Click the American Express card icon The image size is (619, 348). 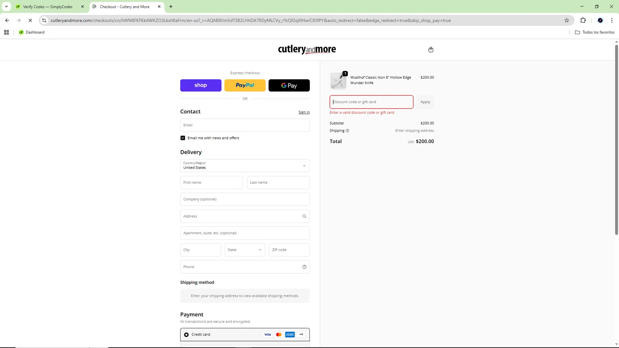coord(290,334)
